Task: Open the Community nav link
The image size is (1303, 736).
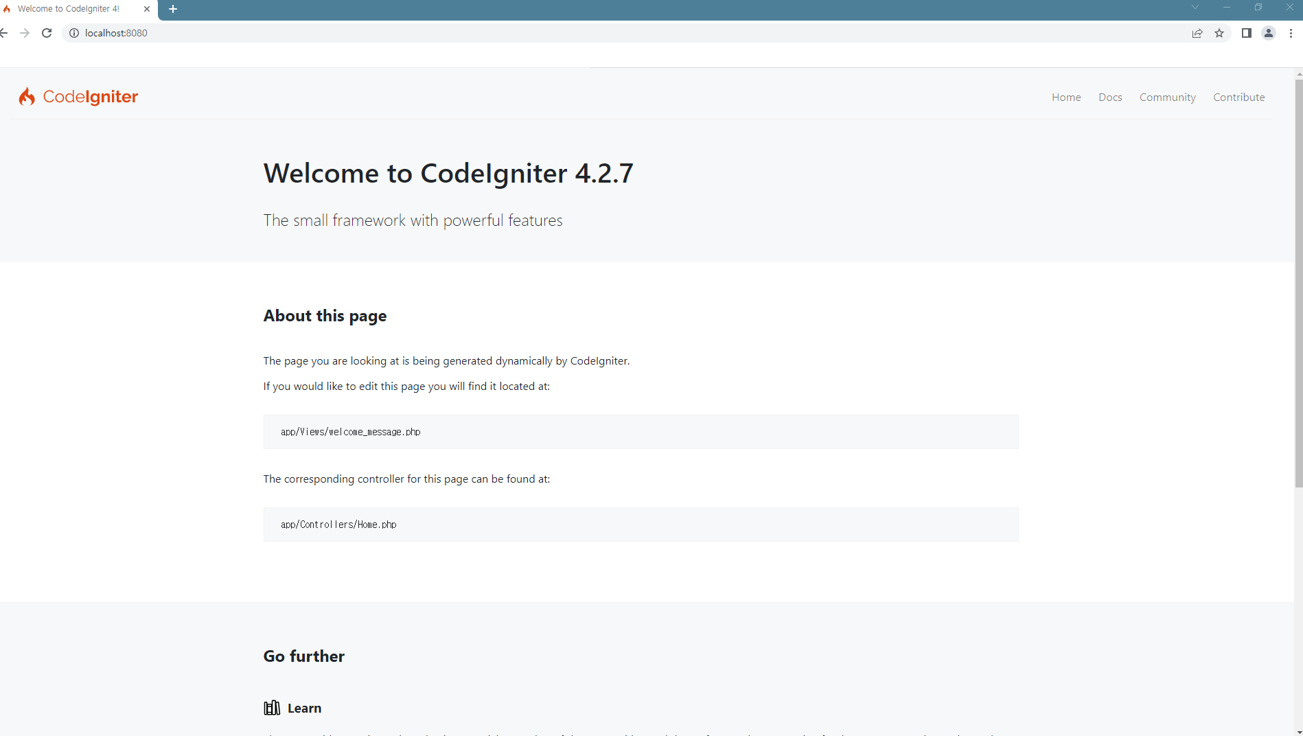Action: point(1167,97)
